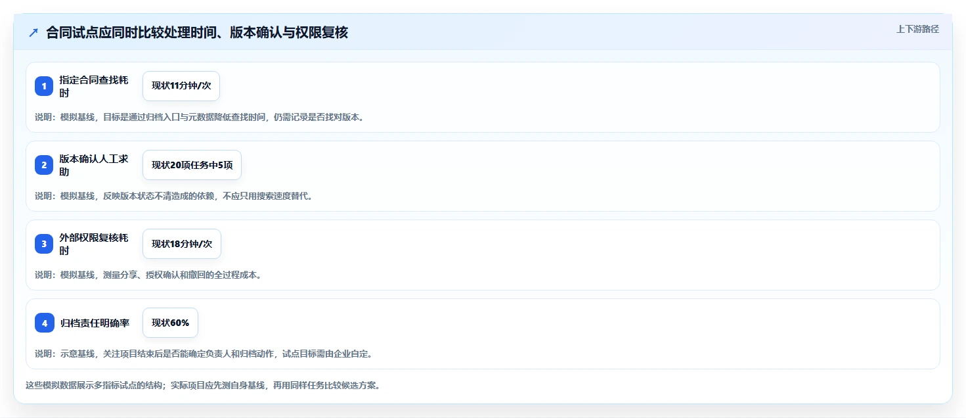Click the description mentioning 试点目标需由企业自定

click(x=204, y=354)
